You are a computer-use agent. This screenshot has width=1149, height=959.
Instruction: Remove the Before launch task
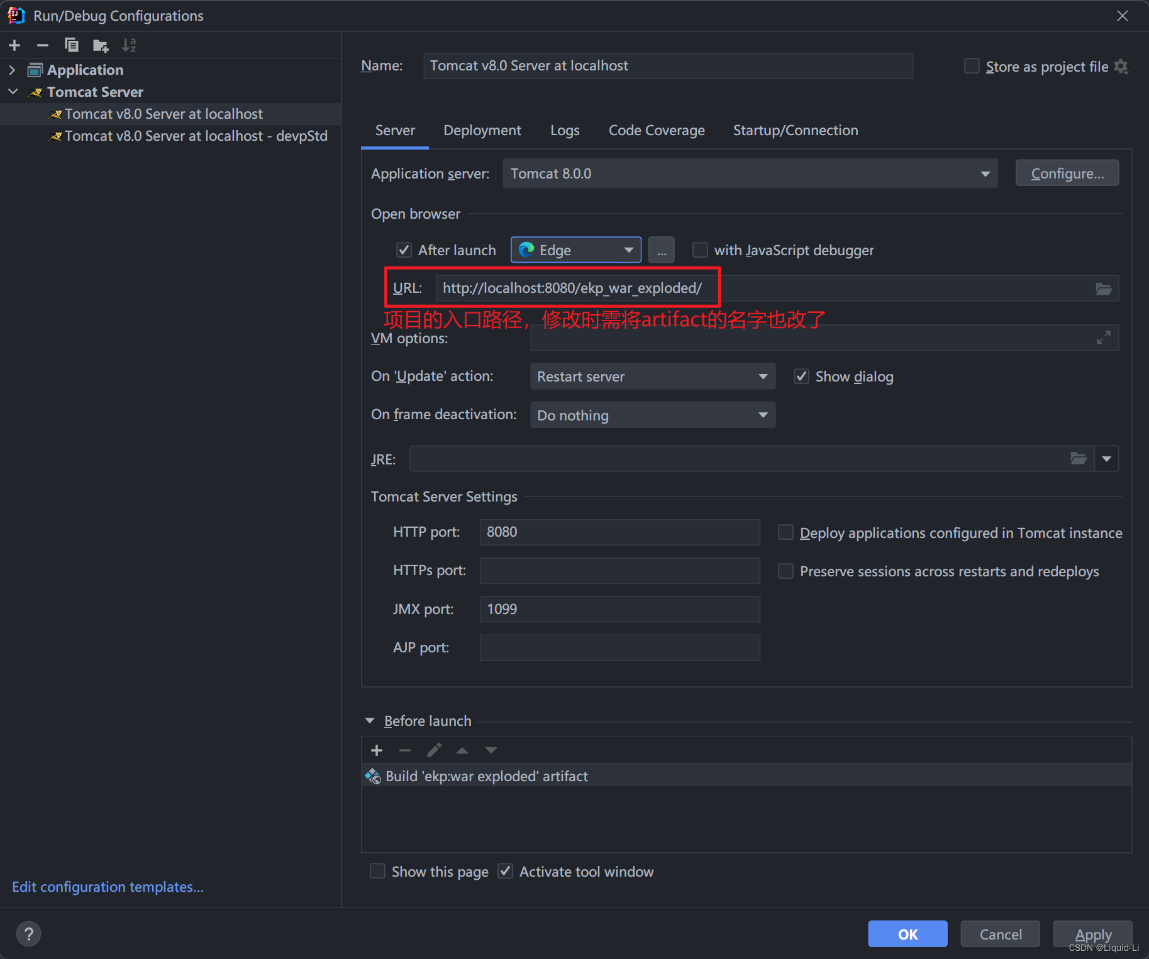(x=405, y=750)
